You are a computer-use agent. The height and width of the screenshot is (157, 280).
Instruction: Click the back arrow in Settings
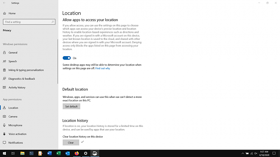(x=4, y=3)
